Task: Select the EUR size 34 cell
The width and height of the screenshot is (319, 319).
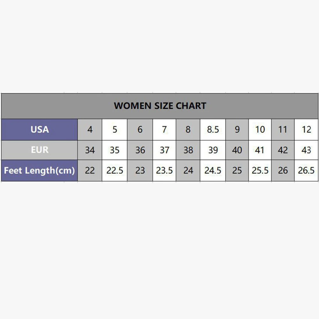Action: pos(90,150)
